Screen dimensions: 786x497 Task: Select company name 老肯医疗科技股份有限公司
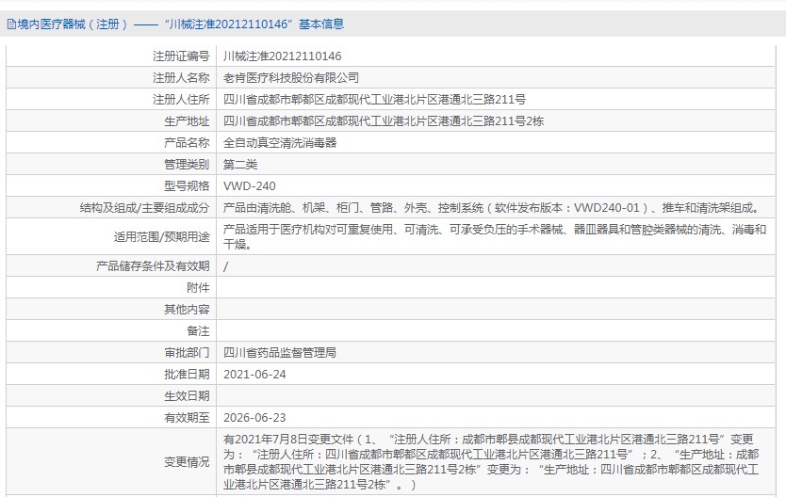(291, 77)
